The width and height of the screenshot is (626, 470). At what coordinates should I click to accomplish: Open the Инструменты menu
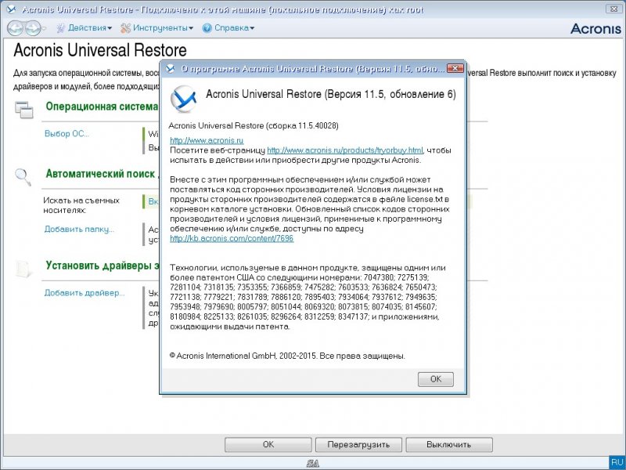157,28
